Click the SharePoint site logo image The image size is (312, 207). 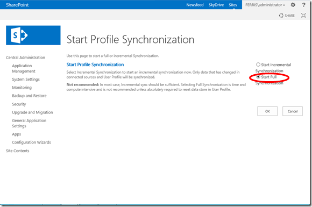coord(33,35)
